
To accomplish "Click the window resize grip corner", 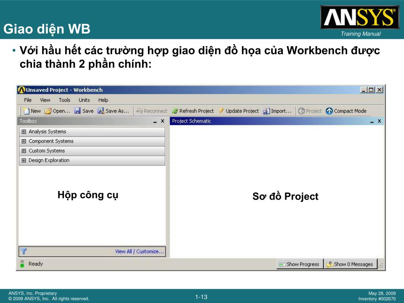I will pos(381,266).
